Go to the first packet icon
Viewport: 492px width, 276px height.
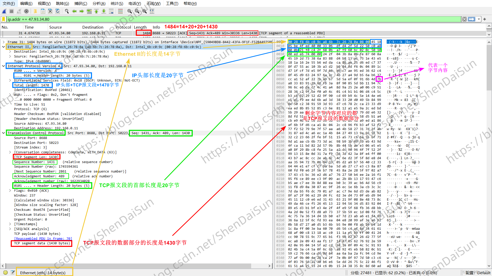click(96, 11)
